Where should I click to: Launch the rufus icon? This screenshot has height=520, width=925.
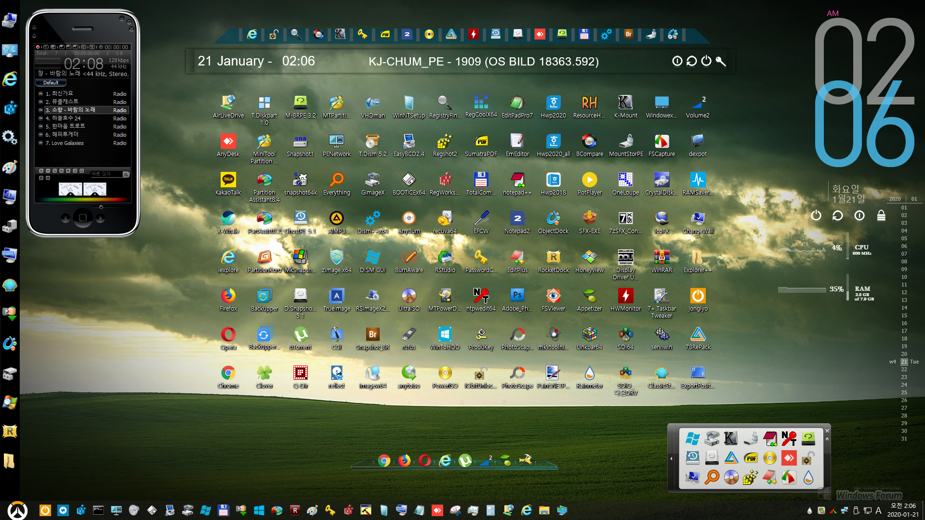point(409,338)
